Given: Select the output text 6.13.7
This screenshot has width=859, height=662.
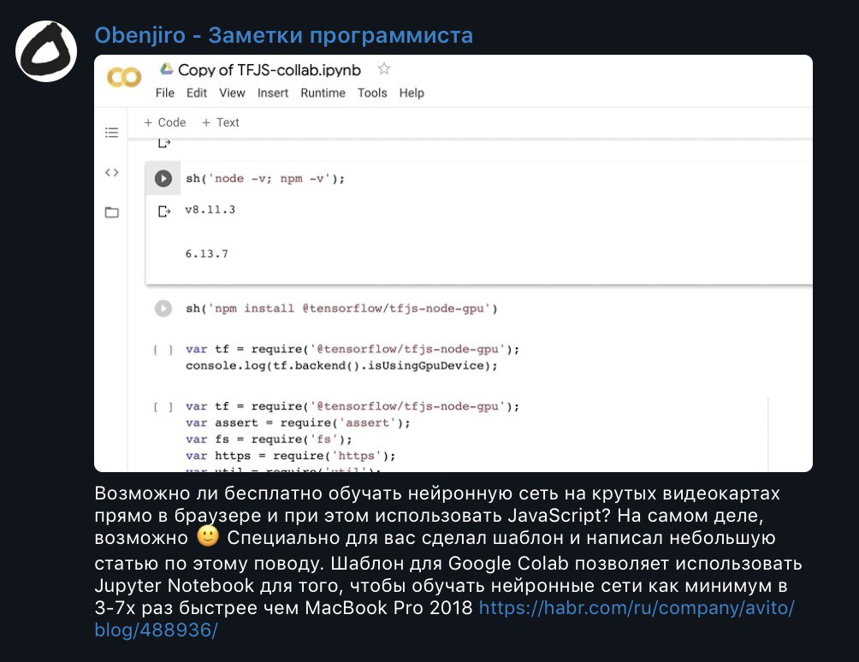Looking at the screenshot, I should point(206,253).
